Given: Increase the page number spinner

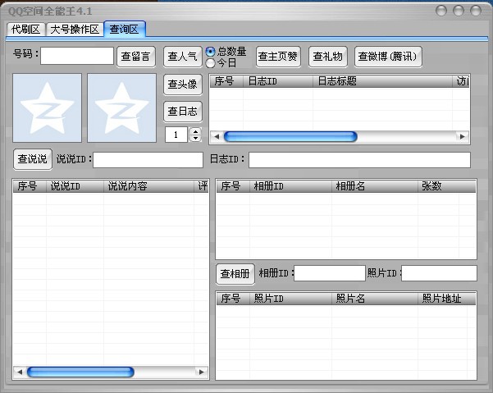Looking at the screenshot, I should point(195,131).
